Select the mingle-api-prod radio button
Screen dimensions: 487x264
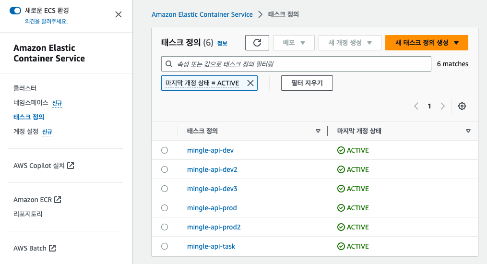tap(165, 208)
